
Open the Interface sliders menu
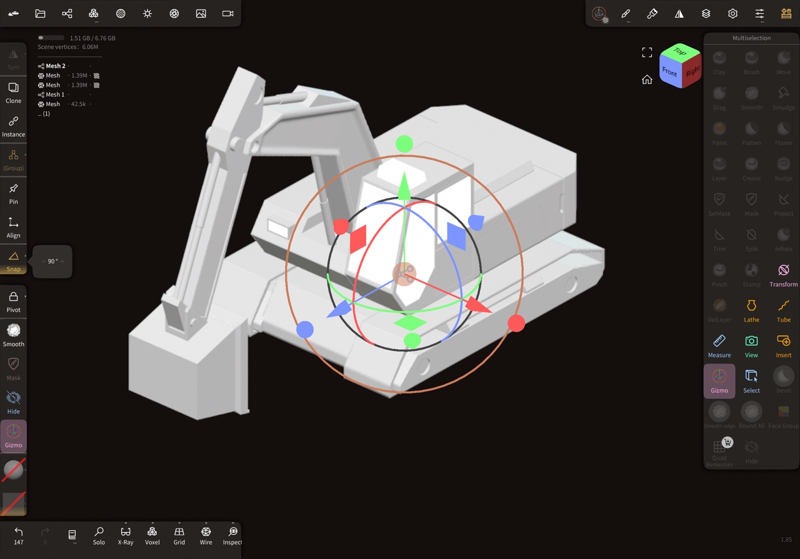pyautogui.click(x=760, y=14)
